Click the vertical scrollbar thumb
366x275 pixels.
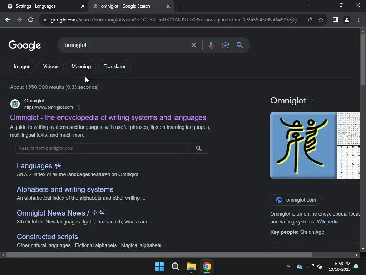[x=363, y=60]
